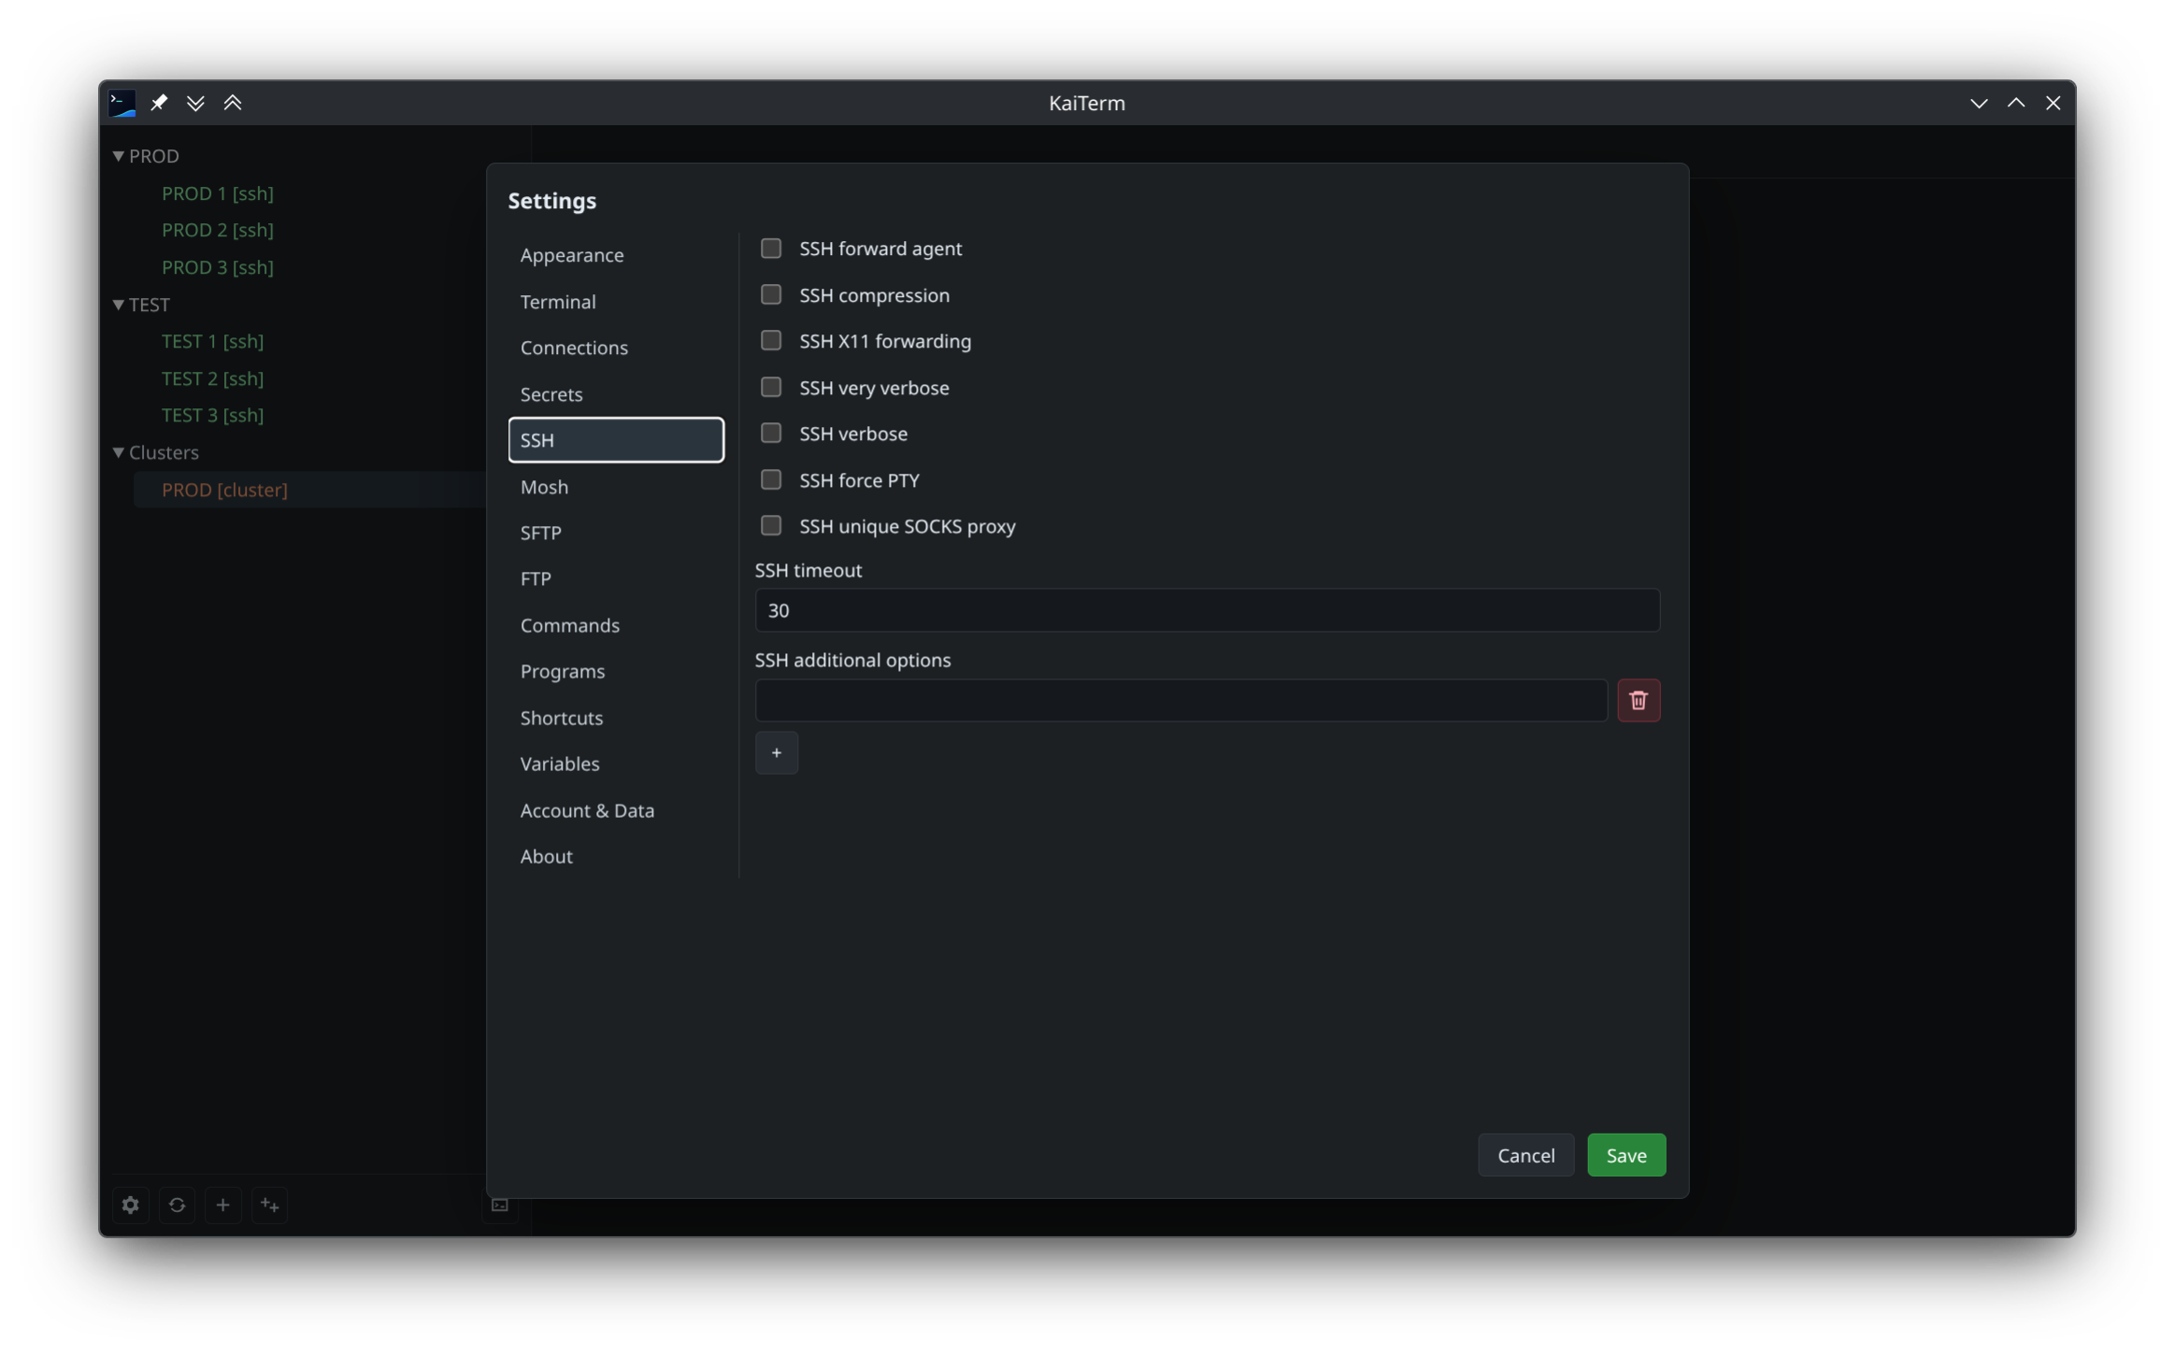This screenshot has height=1355, width=2175.
Task: Show Variables settings
Action: coord(616,763)
